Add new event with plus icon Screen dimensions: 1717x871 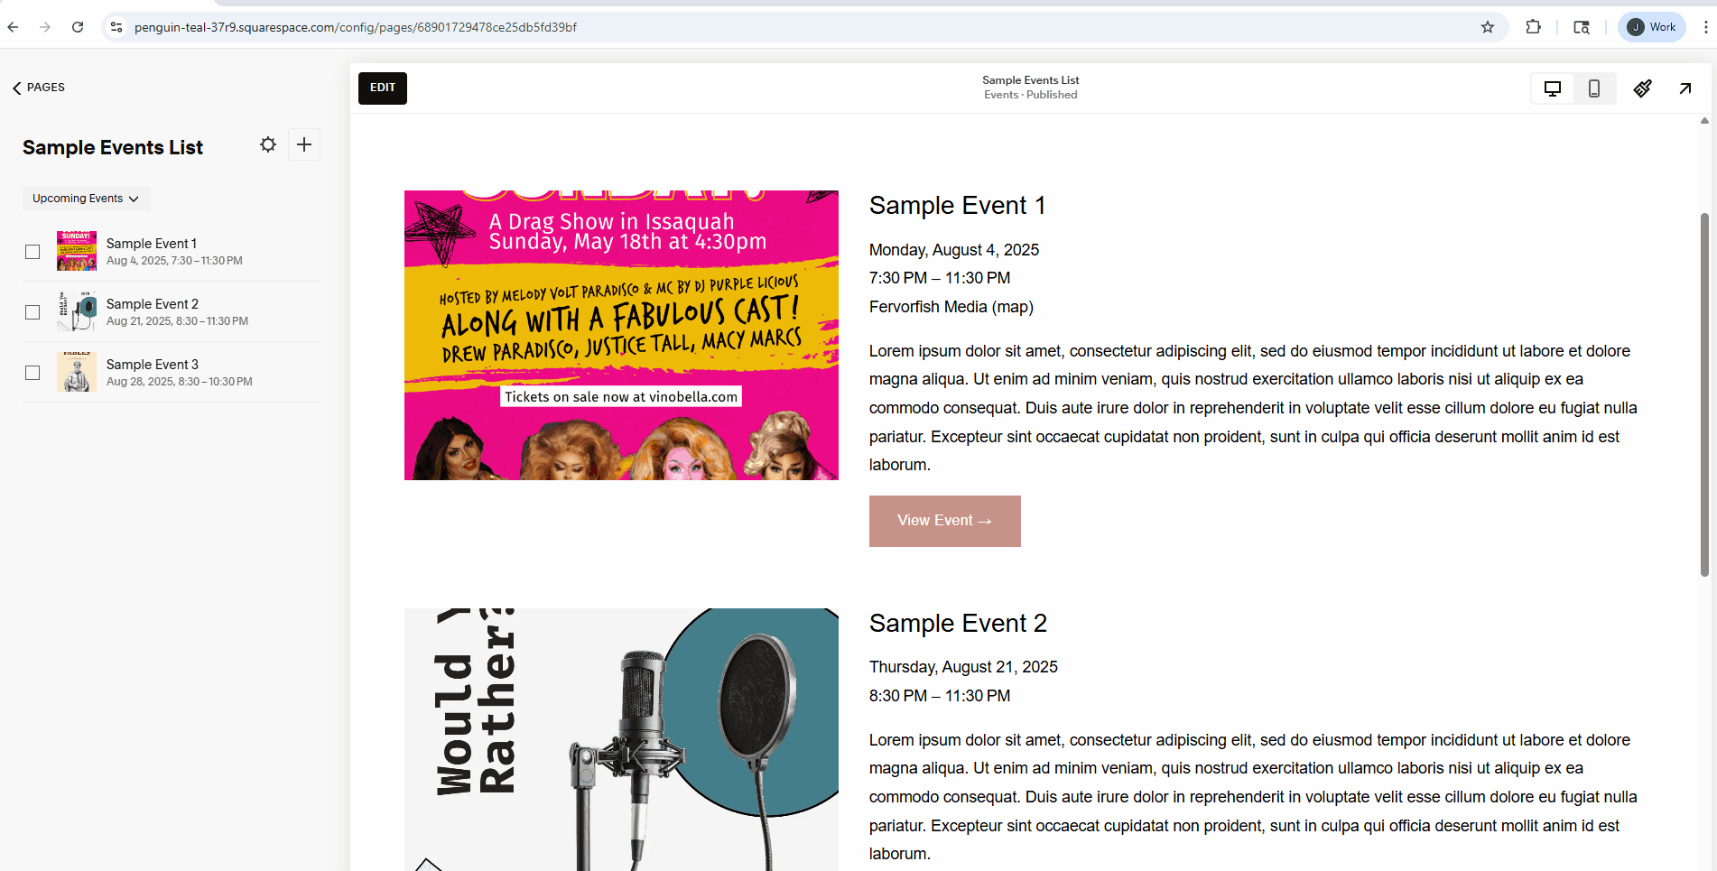pyautogui.click(x=304, y=144)
